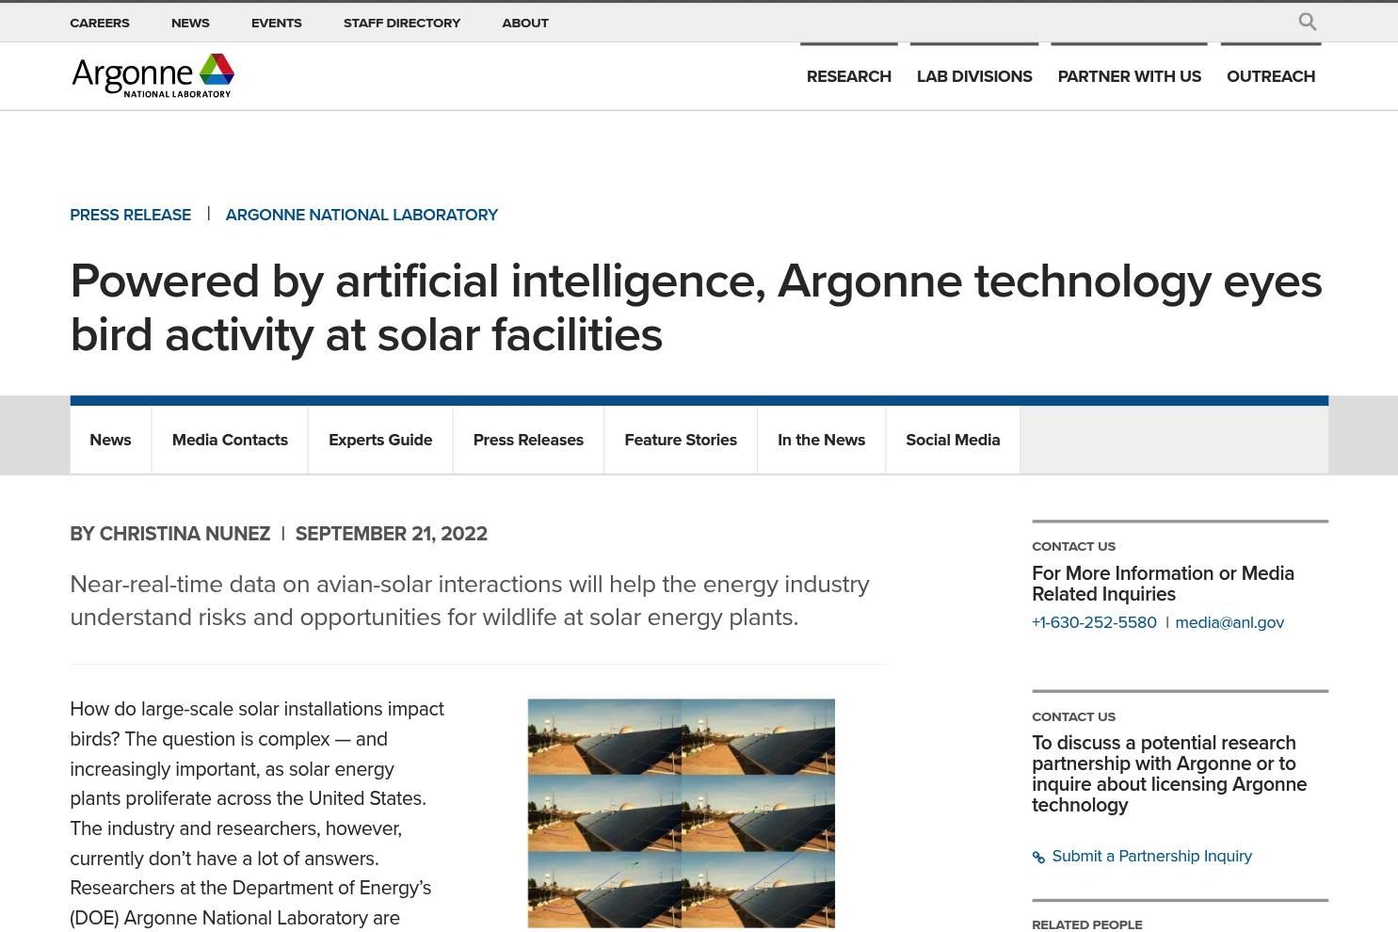Select the News tab
This screenshot has width=1398, height=932.
click(110, 440)
